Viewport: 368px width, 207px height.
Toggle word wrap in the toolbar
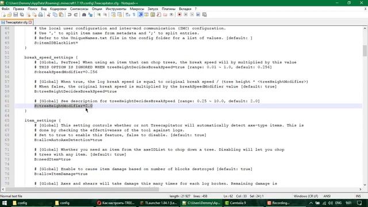click(x=128, y=14)
